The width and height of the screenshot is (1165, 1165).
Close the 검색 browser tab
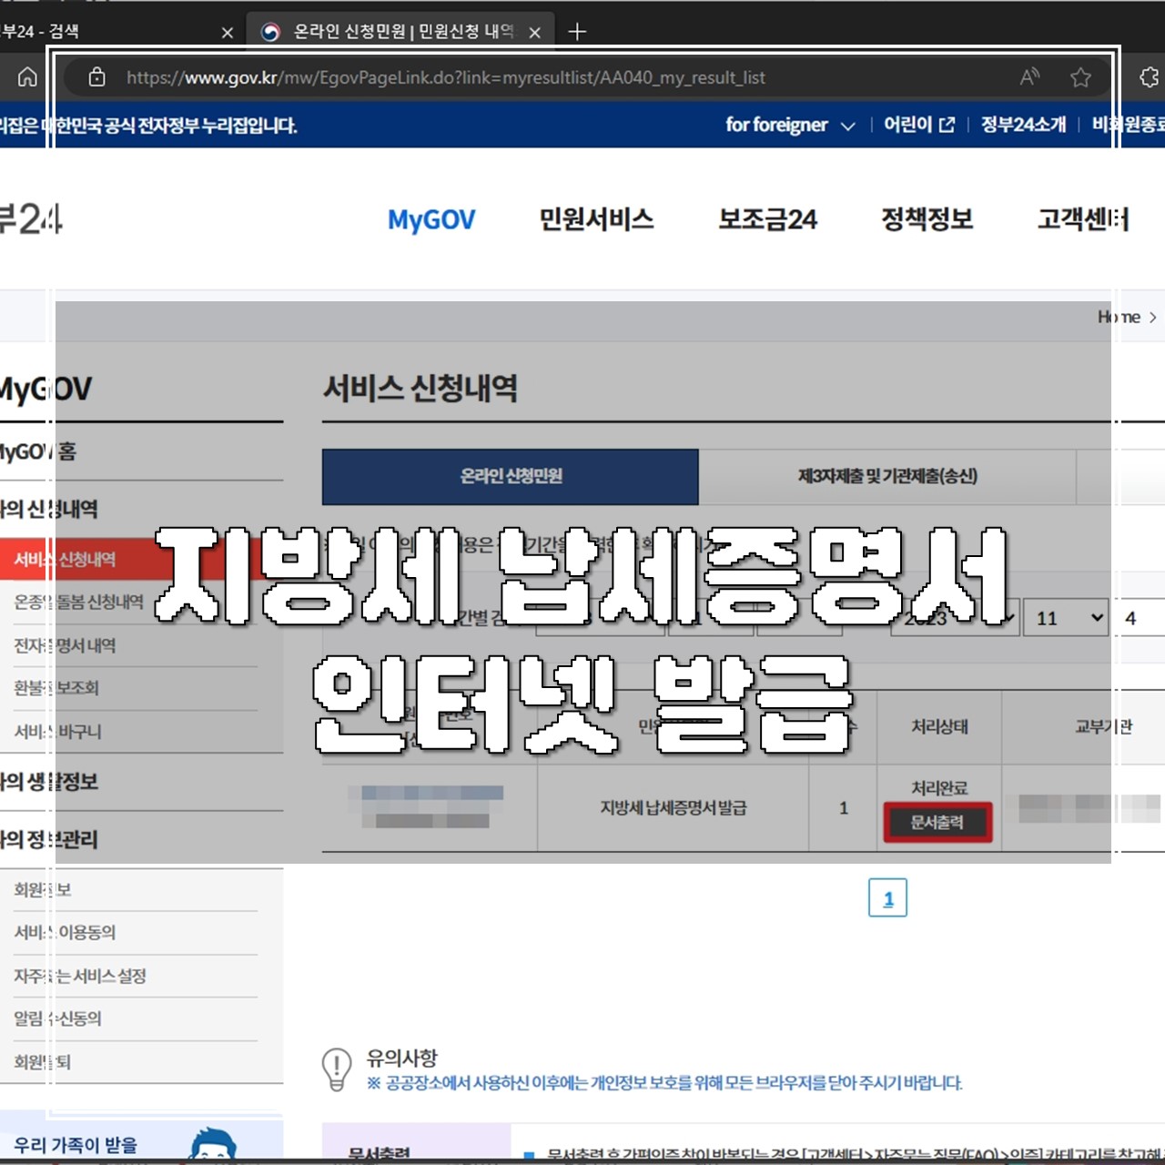pyautogui.click(x=228, y=33)
